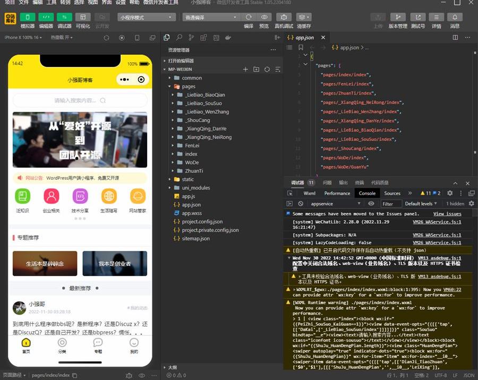The image size is (478, 380).
Task: Switch to the Sources tab
Action: click(392, 193)
